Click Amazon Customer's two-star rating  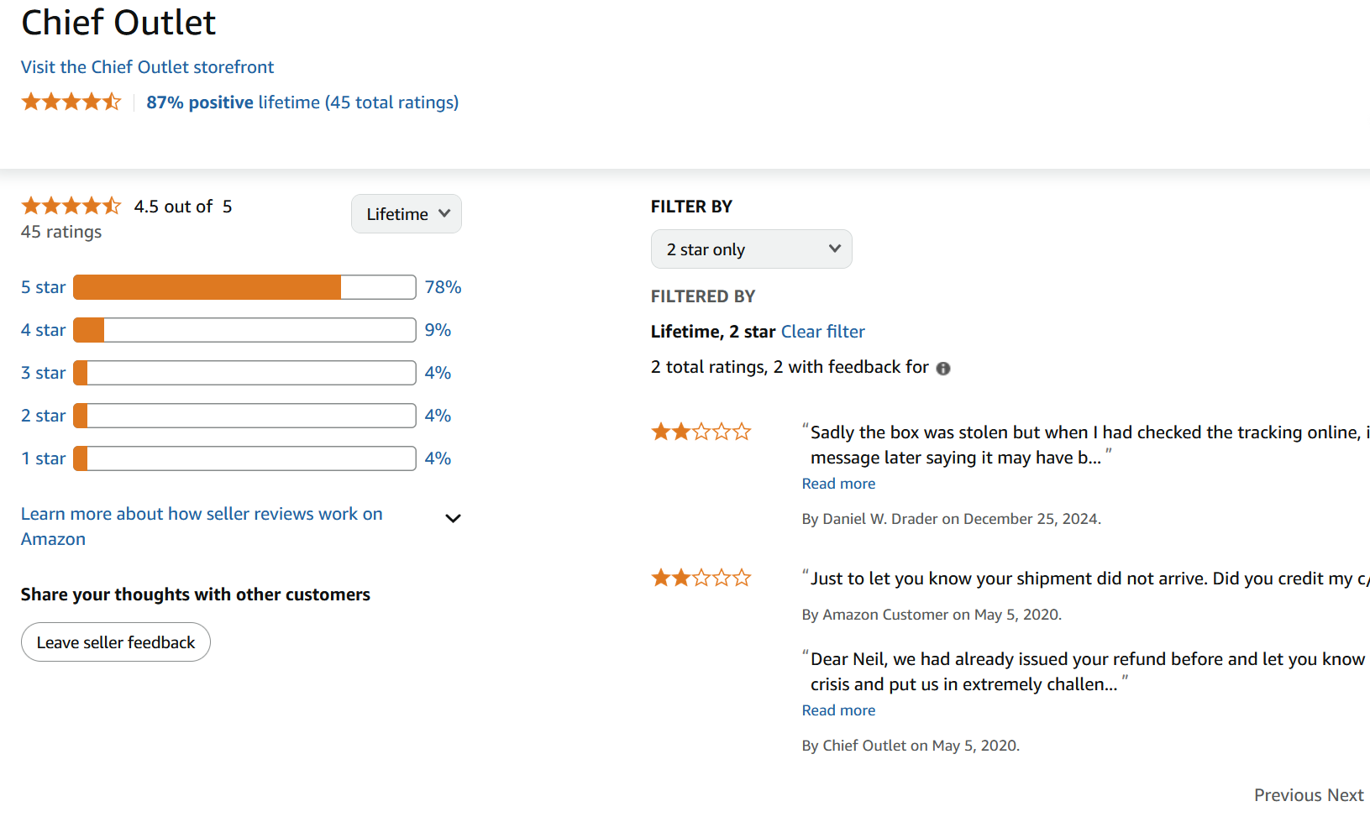click(x=701, y=579)
